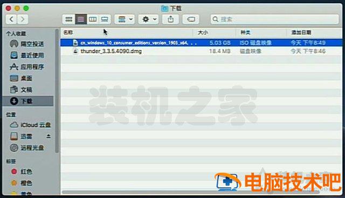Eject the 迅雷 mounted volume
Screen dimensions: 345x198
pos(49,137)
